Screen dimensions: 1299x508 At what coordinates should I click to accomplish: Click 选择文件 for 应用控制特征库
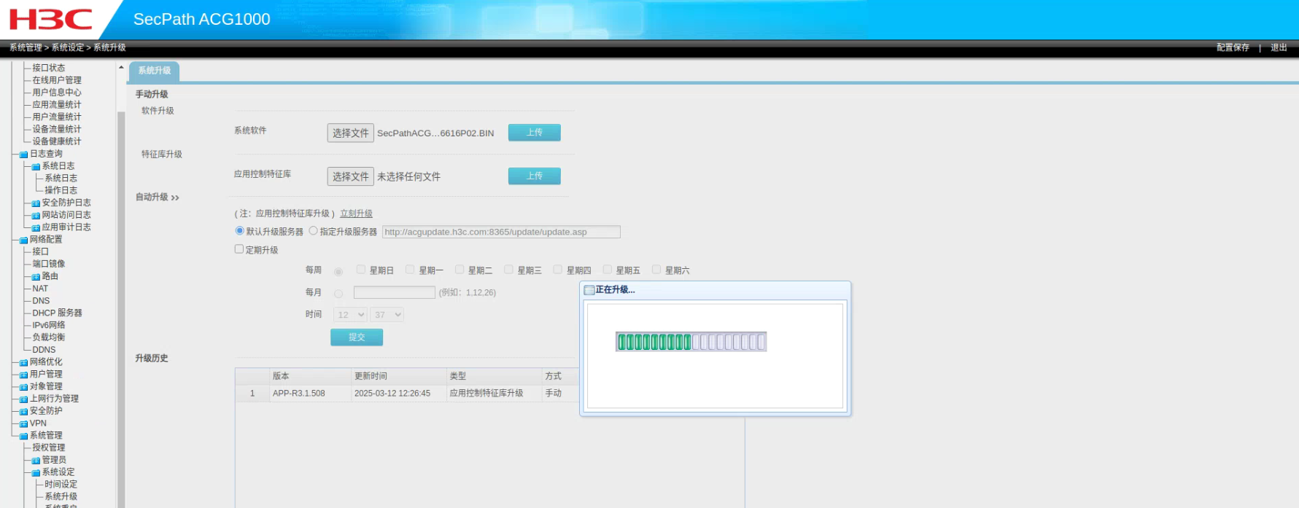coord(351,176)
